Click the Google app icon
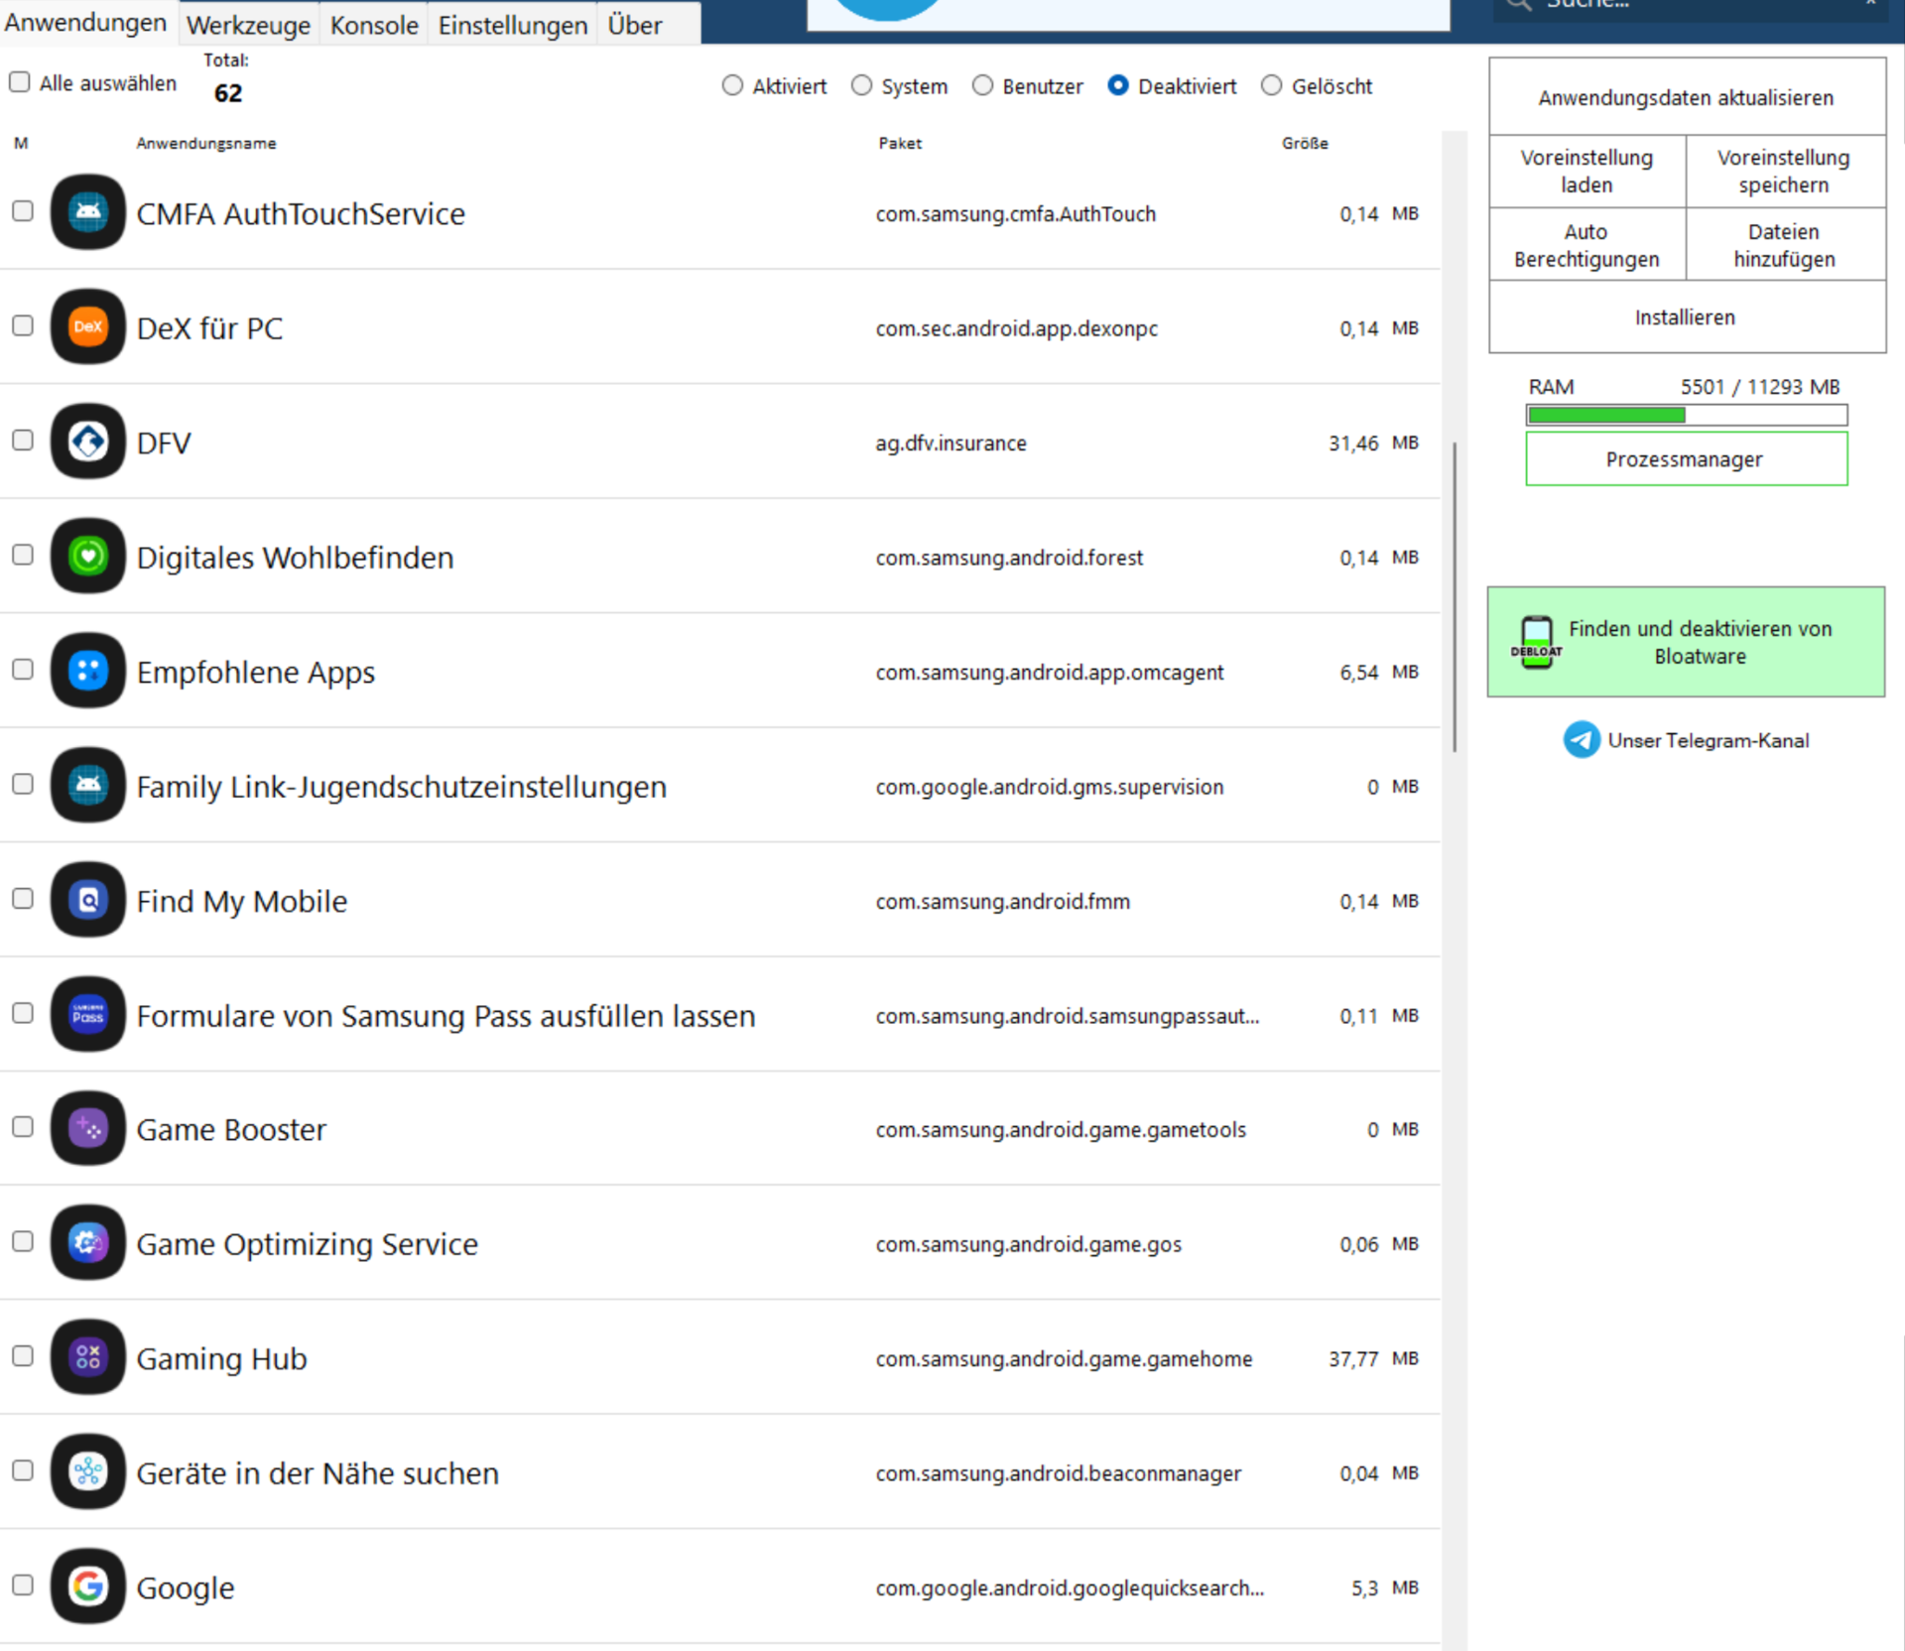The image size is (1905, 1651). click(87, 1586)
